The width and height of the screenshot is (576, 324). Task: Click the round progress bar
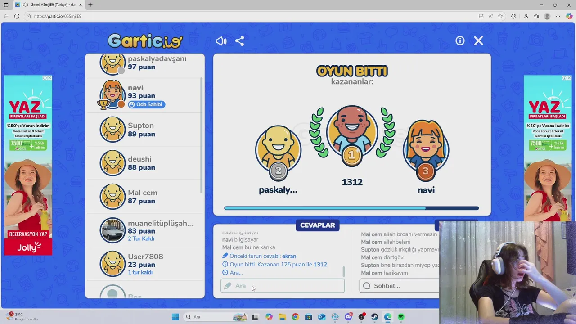pos(351,208)
